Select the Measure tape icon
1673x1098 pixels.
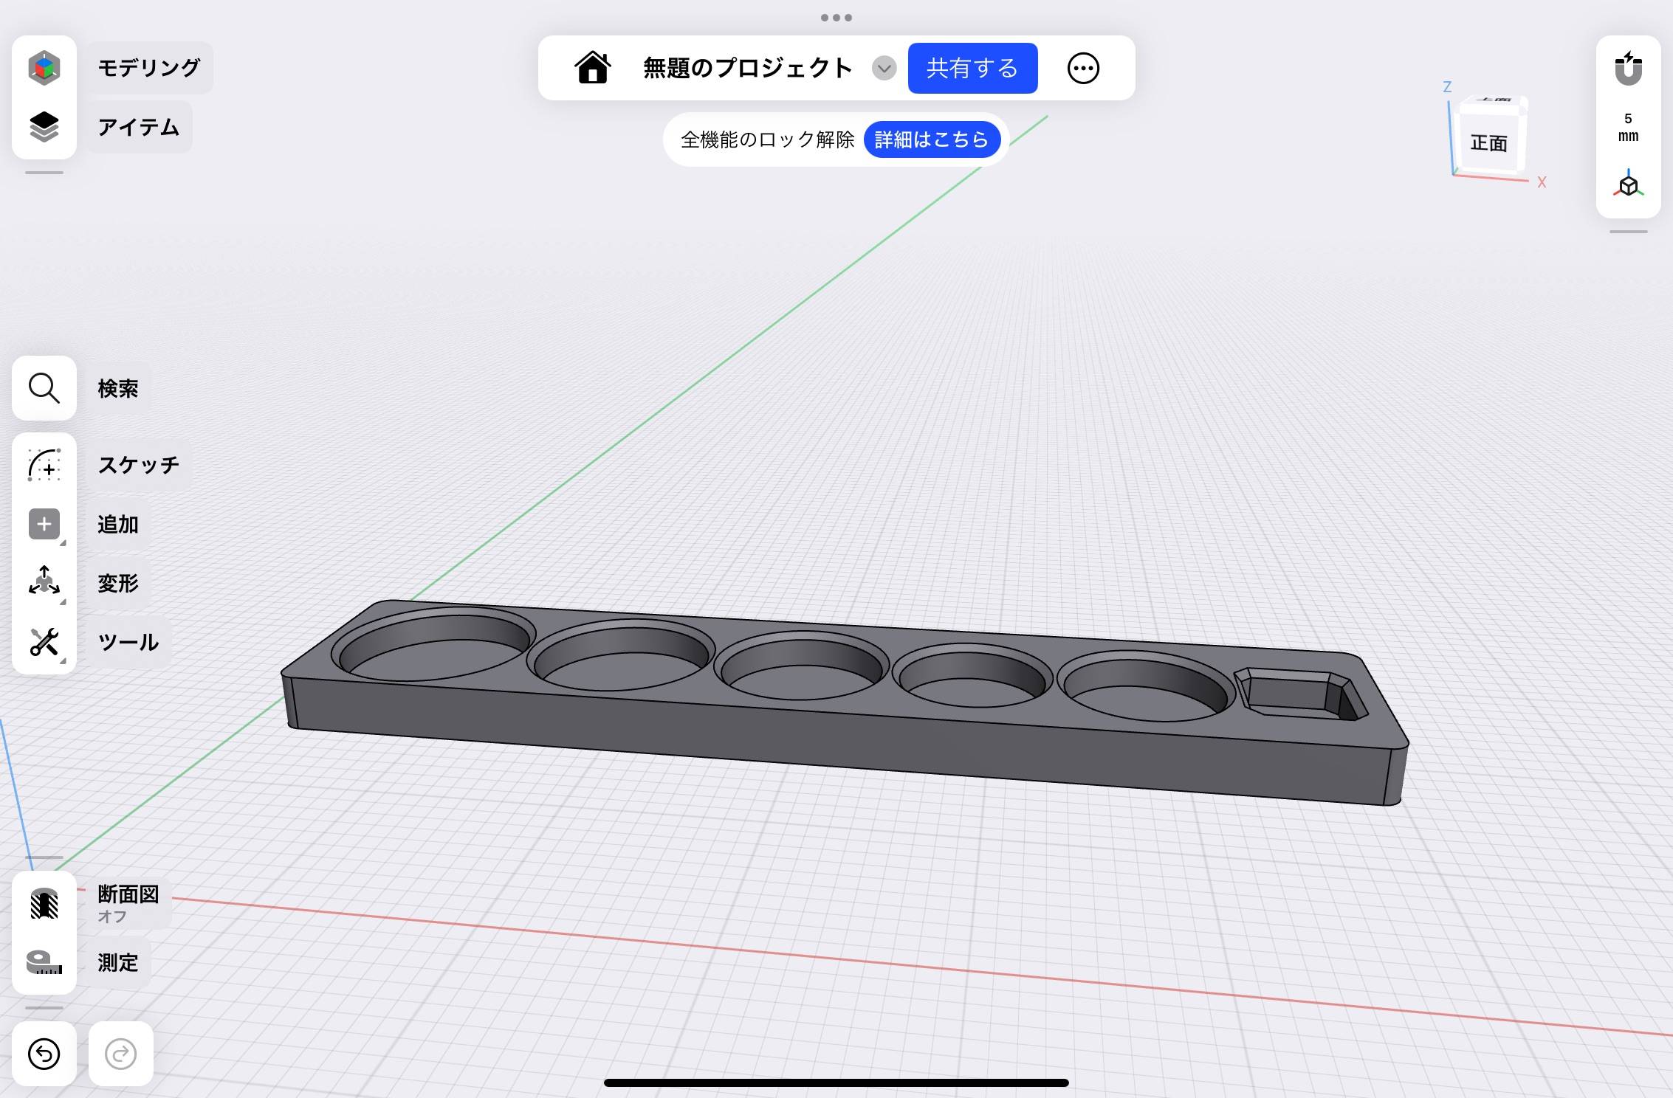tap(44, 962)
